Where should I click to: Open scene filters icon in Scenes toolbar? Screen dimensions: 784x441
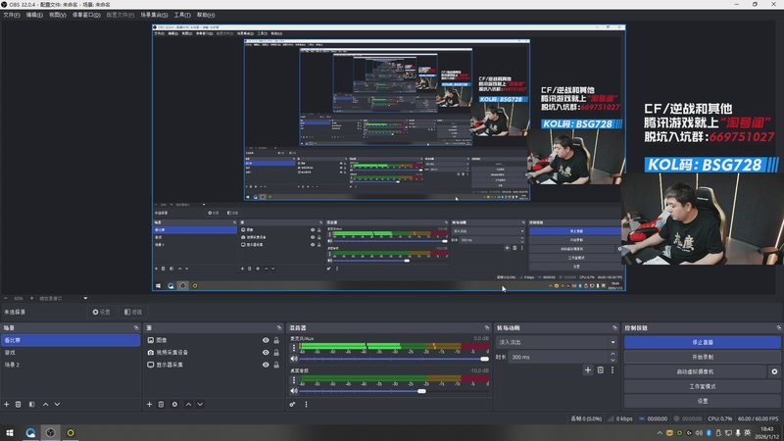pyautogui.click(x=31, y=404)
